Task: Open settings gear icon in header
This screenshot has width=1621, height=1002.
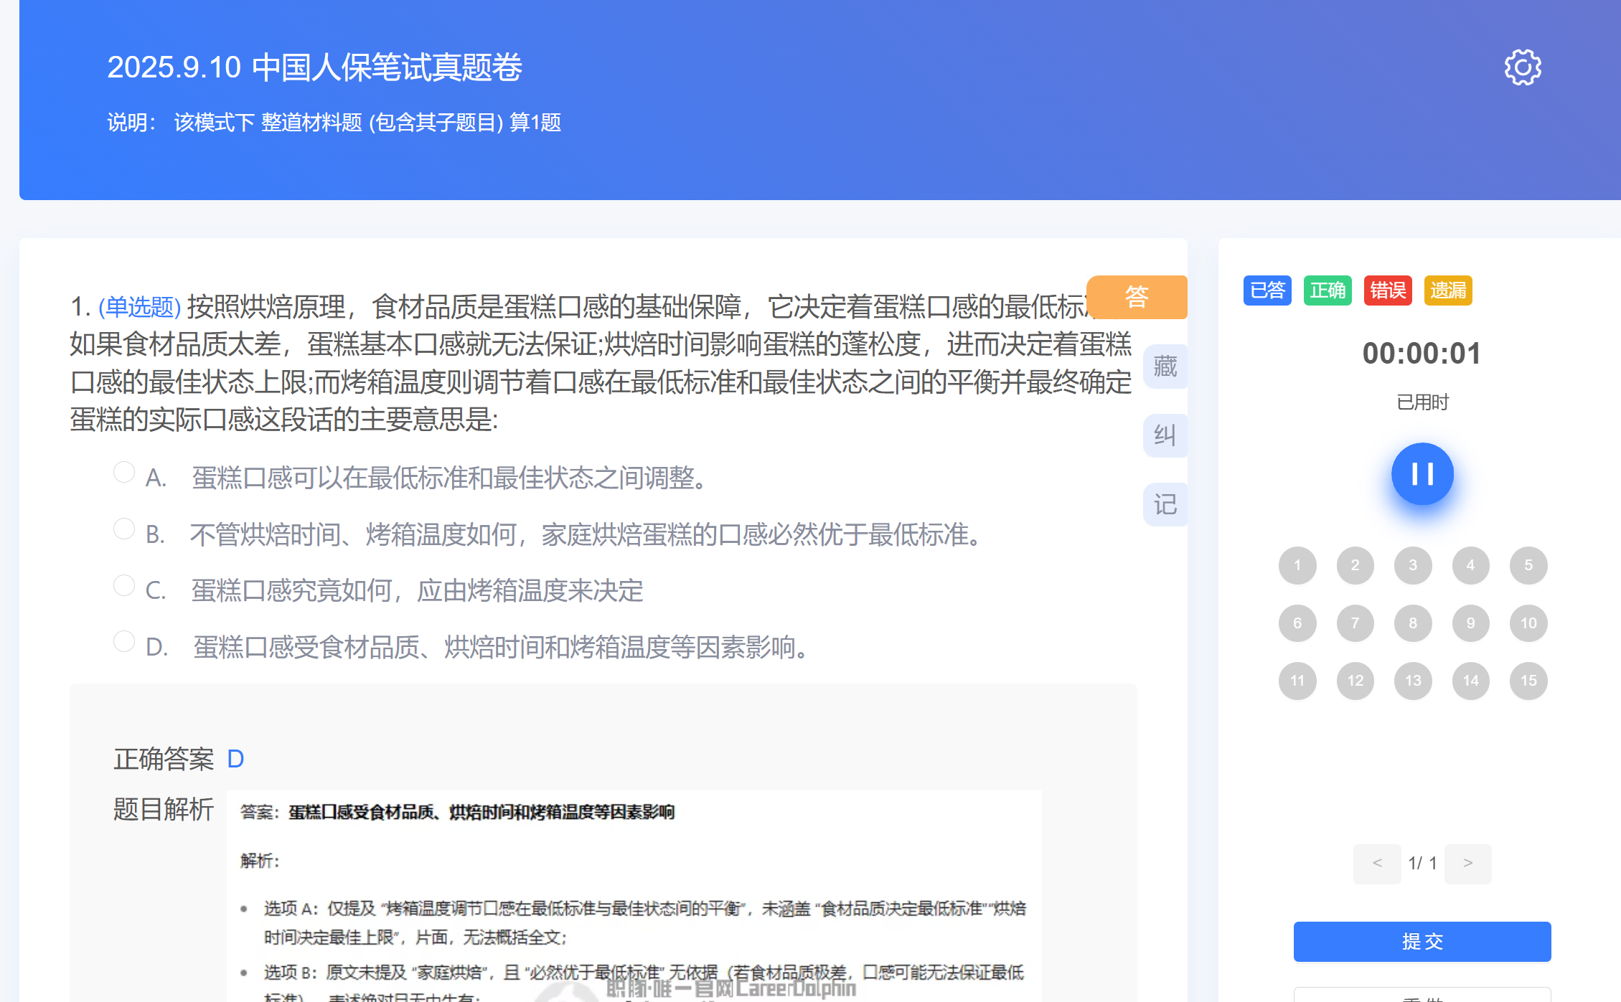Action: click(1522, 67)
